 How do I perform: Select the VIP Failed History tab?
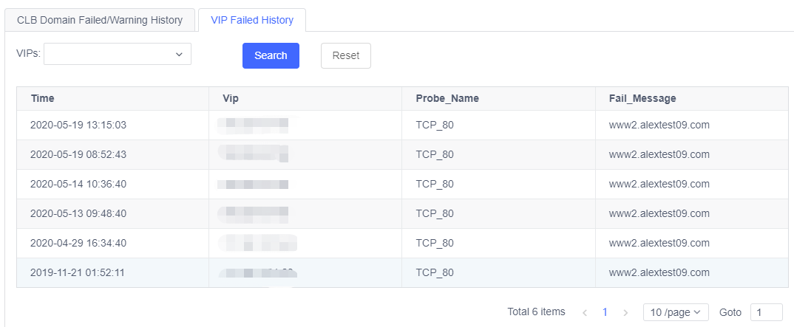(x=252, y=20)
